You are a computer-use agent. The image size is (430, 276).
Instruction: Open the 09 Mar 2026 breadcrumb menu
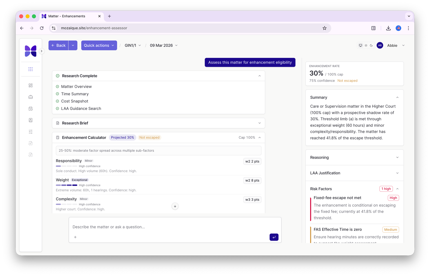pos(164,46)
